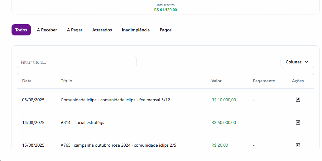
Task: Go to the Inadimplência tab
Action: [136, 30]
